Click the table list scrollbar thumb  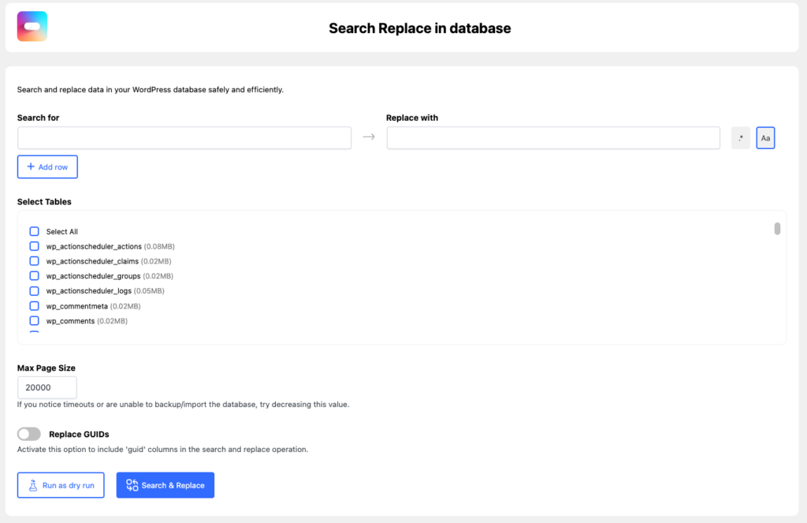[x=777, y=229]
